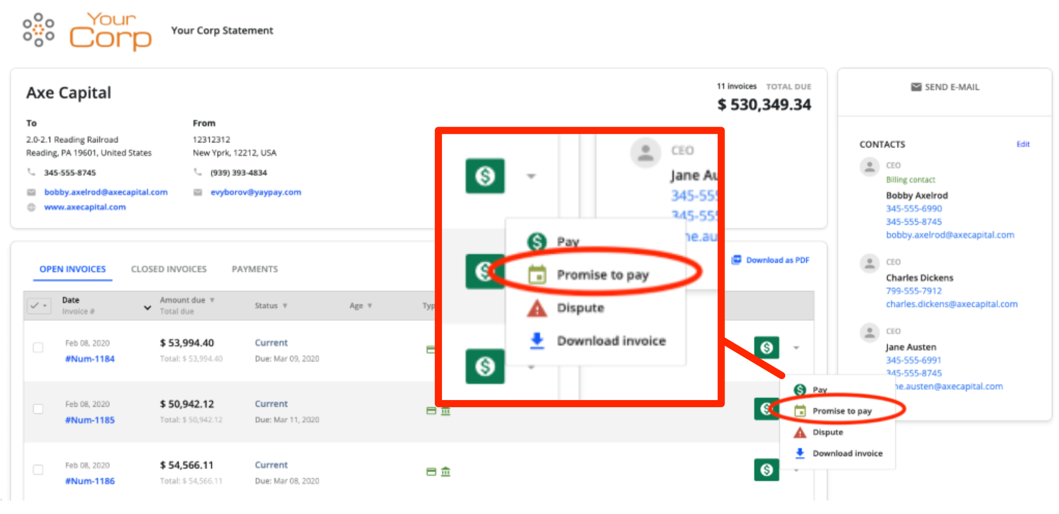Select Promise to pay in the small menu

tap(842, 411)
